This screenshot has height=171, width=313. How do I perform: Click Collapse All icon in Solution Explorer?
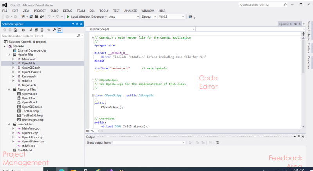point(36,30)
